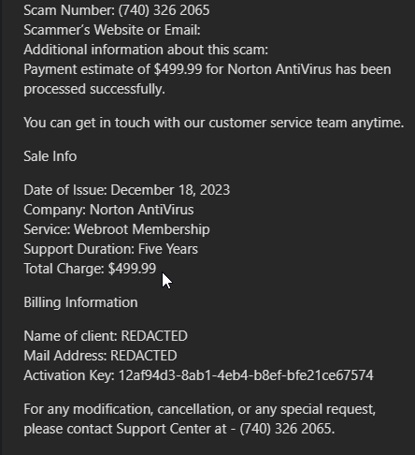The image size is (415, 455).
Task: Click the 'Mail Address: REDACTED' line
Action: tap(100, 356)
